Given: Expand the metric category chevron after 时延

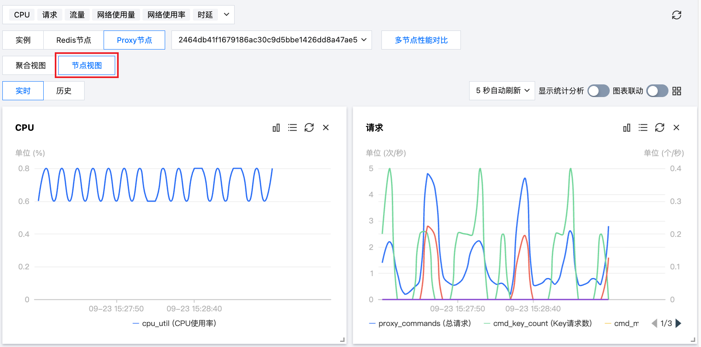Looking at the screenshot, I should (x=226, y=15).
